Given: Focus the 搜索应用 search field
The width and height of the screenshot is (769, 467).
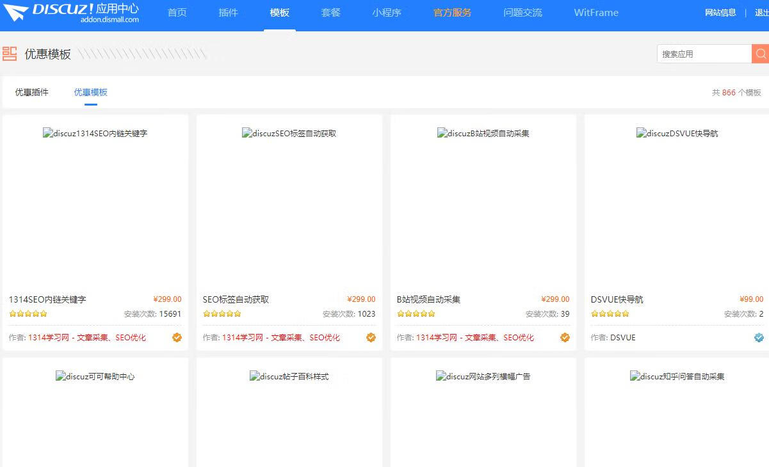Looking at the screenshot, I should pos(703,54).
